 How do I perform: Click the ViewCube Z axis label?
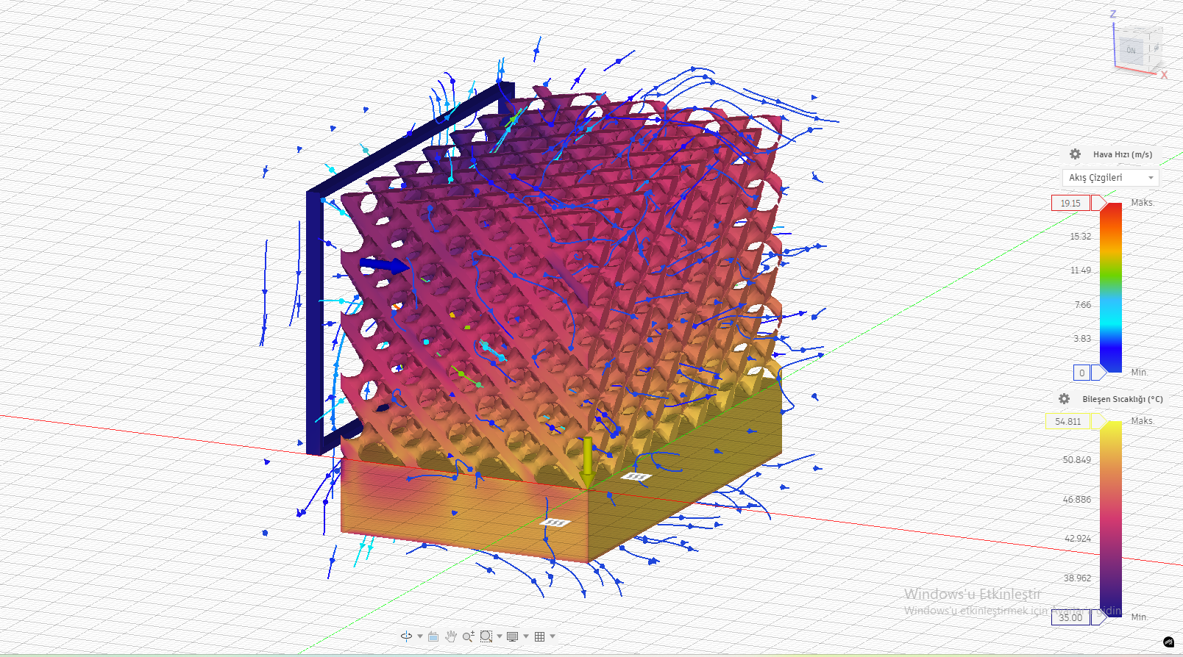pyautogui.click(x=1113, y=14)
